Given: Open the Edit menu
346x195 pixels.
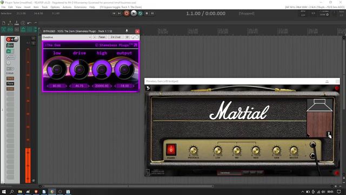Looking at the screenshot, I should [x=11, y=7].
